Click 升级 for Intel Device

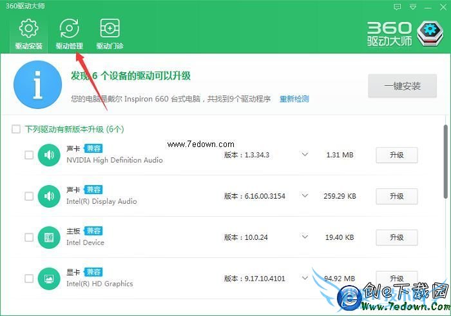[397, 237]
